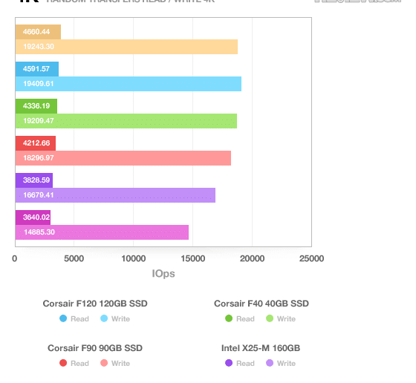Click the pink 18296.97 bar
This screenshot has height=383, width=416.
pyautogui.click(x=123, y=158)
